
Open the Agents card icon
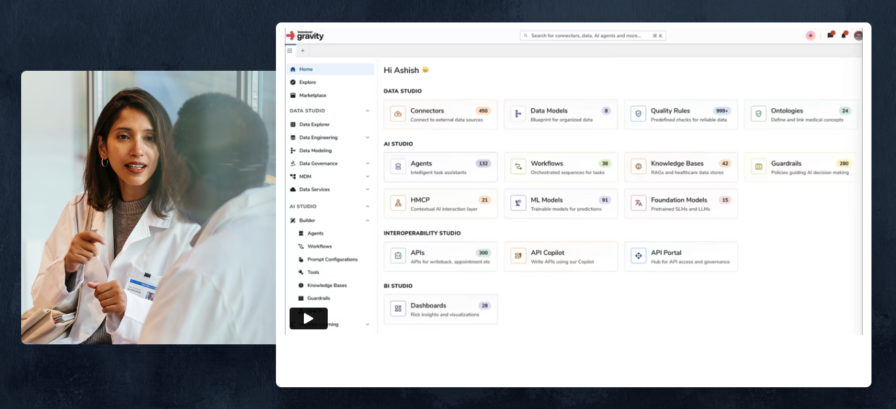(x=398, y=167)
